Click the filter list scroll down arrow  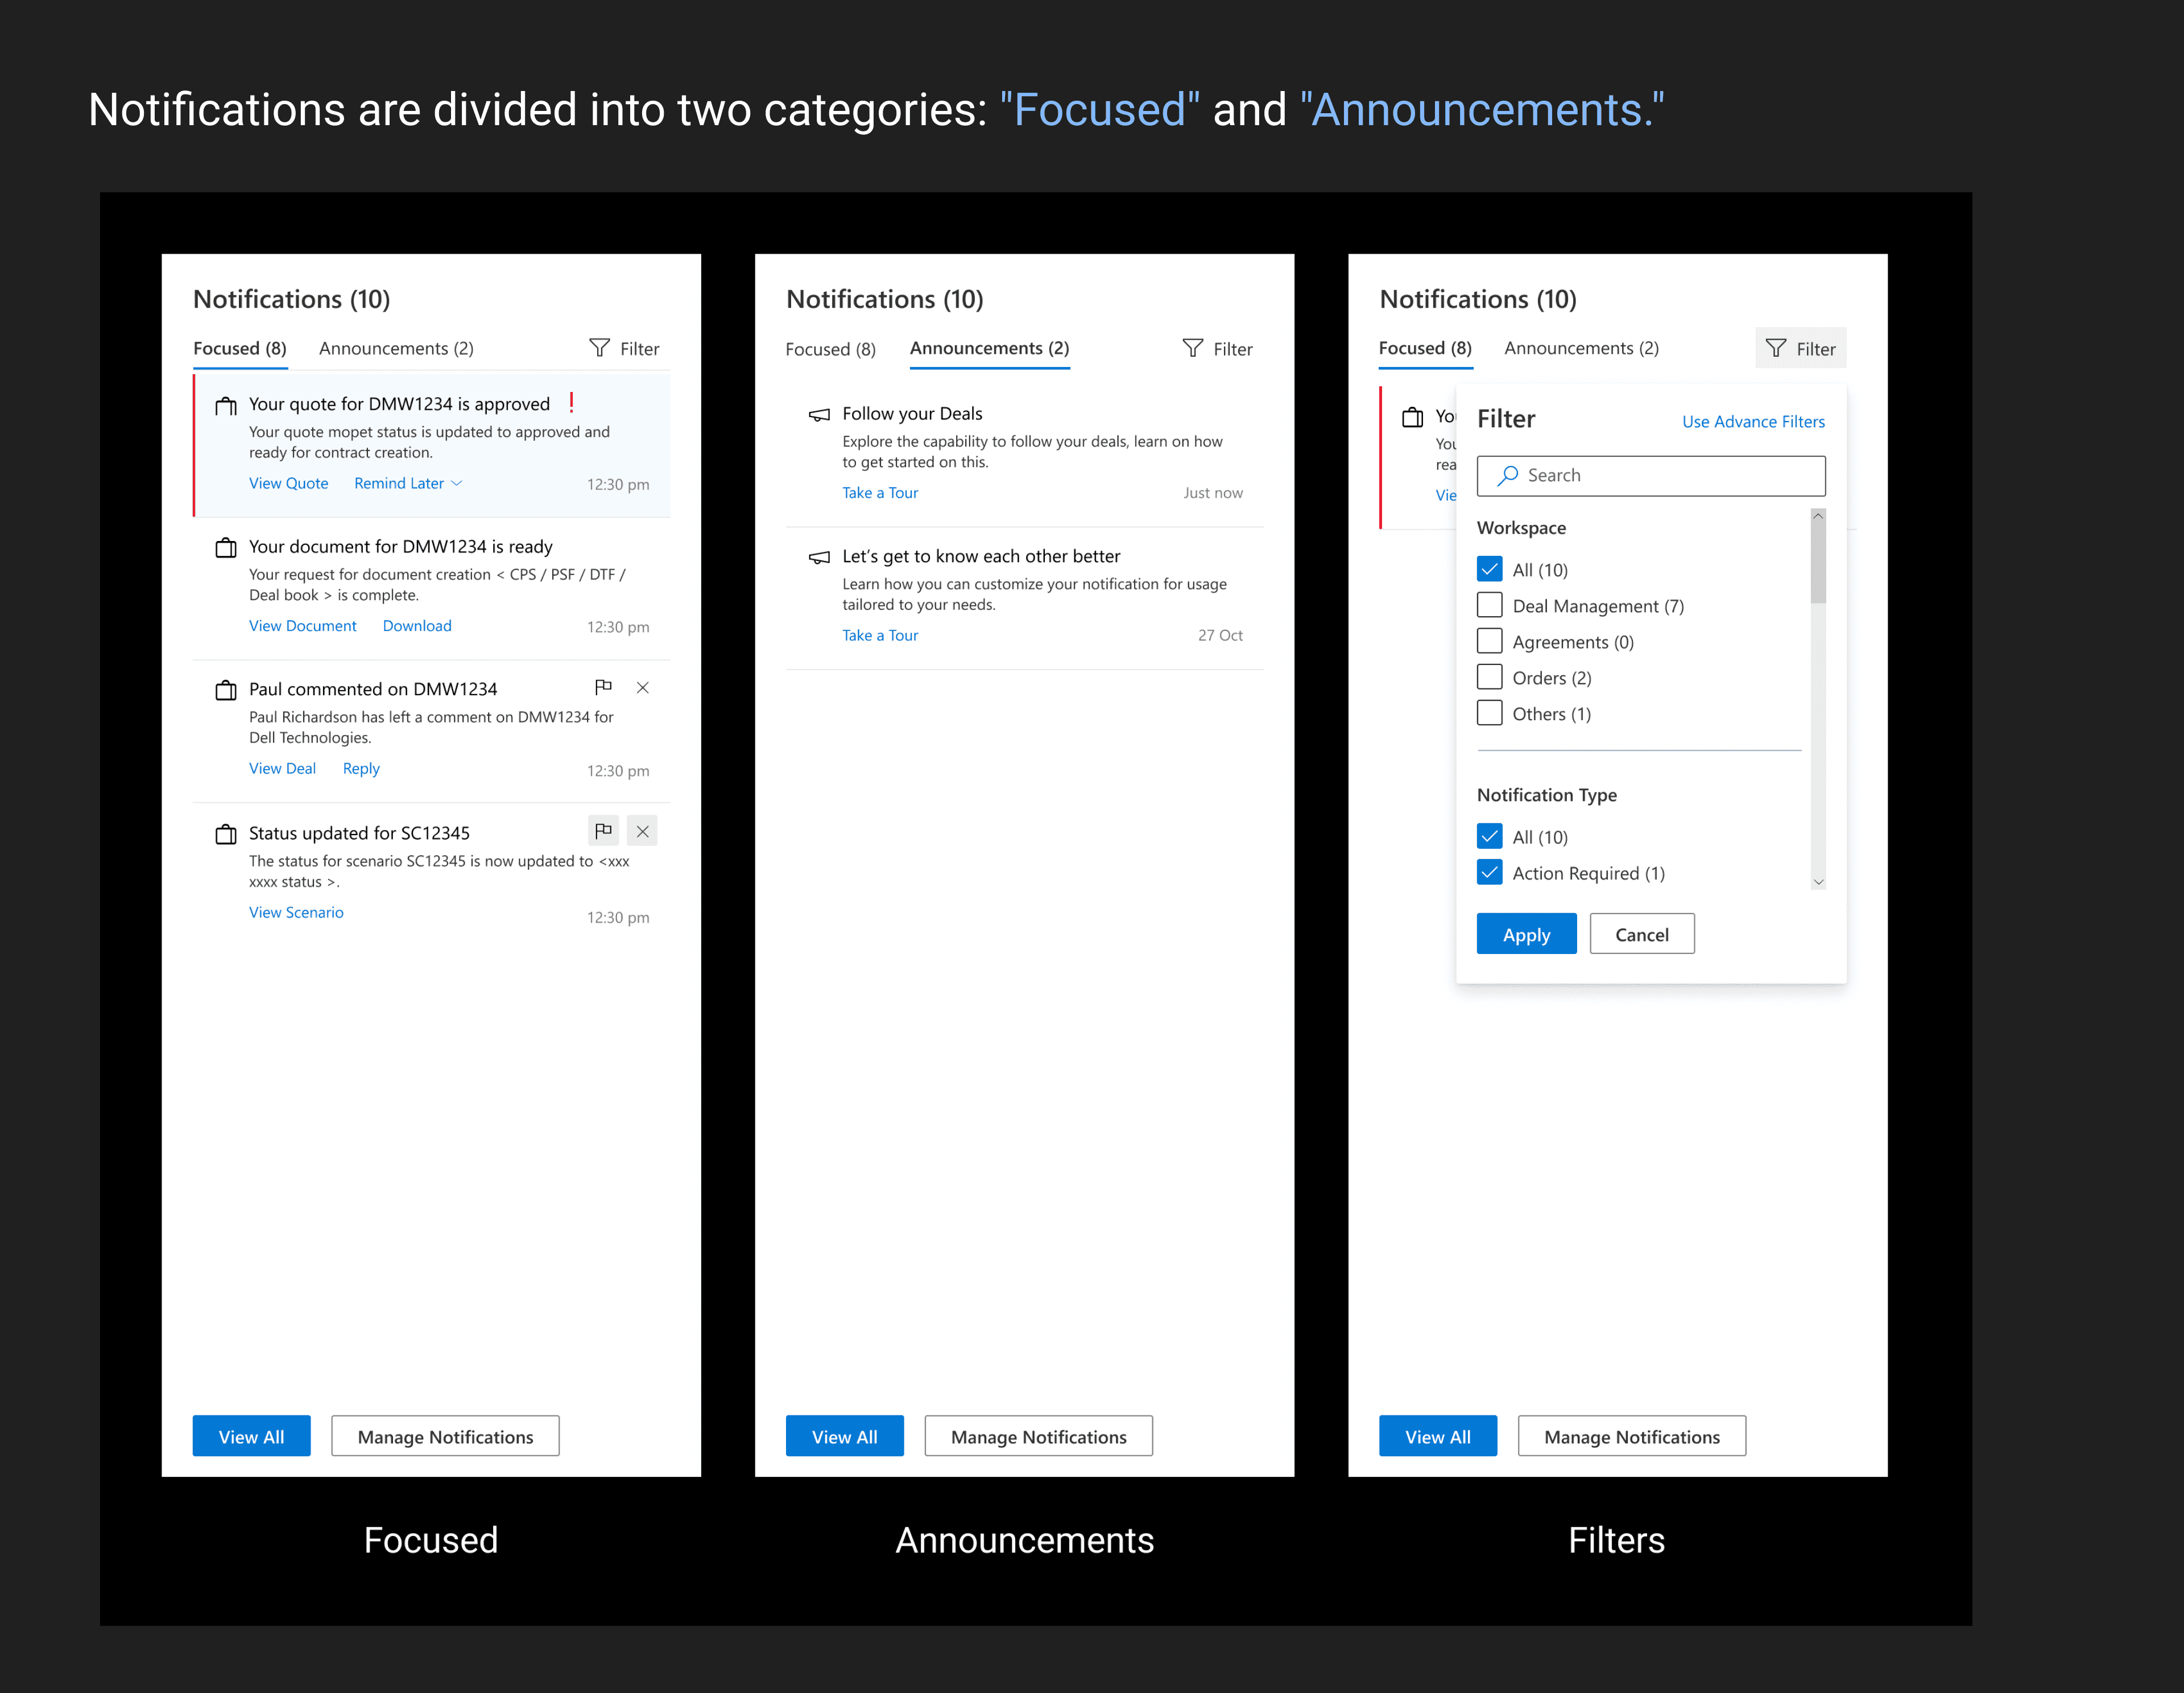coord(1818,882)
